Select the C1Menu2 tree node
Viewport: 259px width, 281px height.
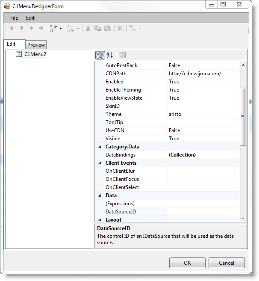click(35, 54)
